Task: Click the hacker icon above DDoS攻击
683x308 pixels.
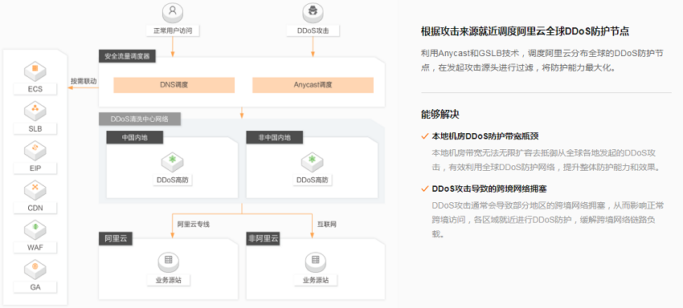Action: 313,13
